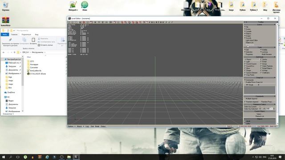Switch viewport to Top view (T)
This screenshot has width=285, height=160.
coord(159,22)
